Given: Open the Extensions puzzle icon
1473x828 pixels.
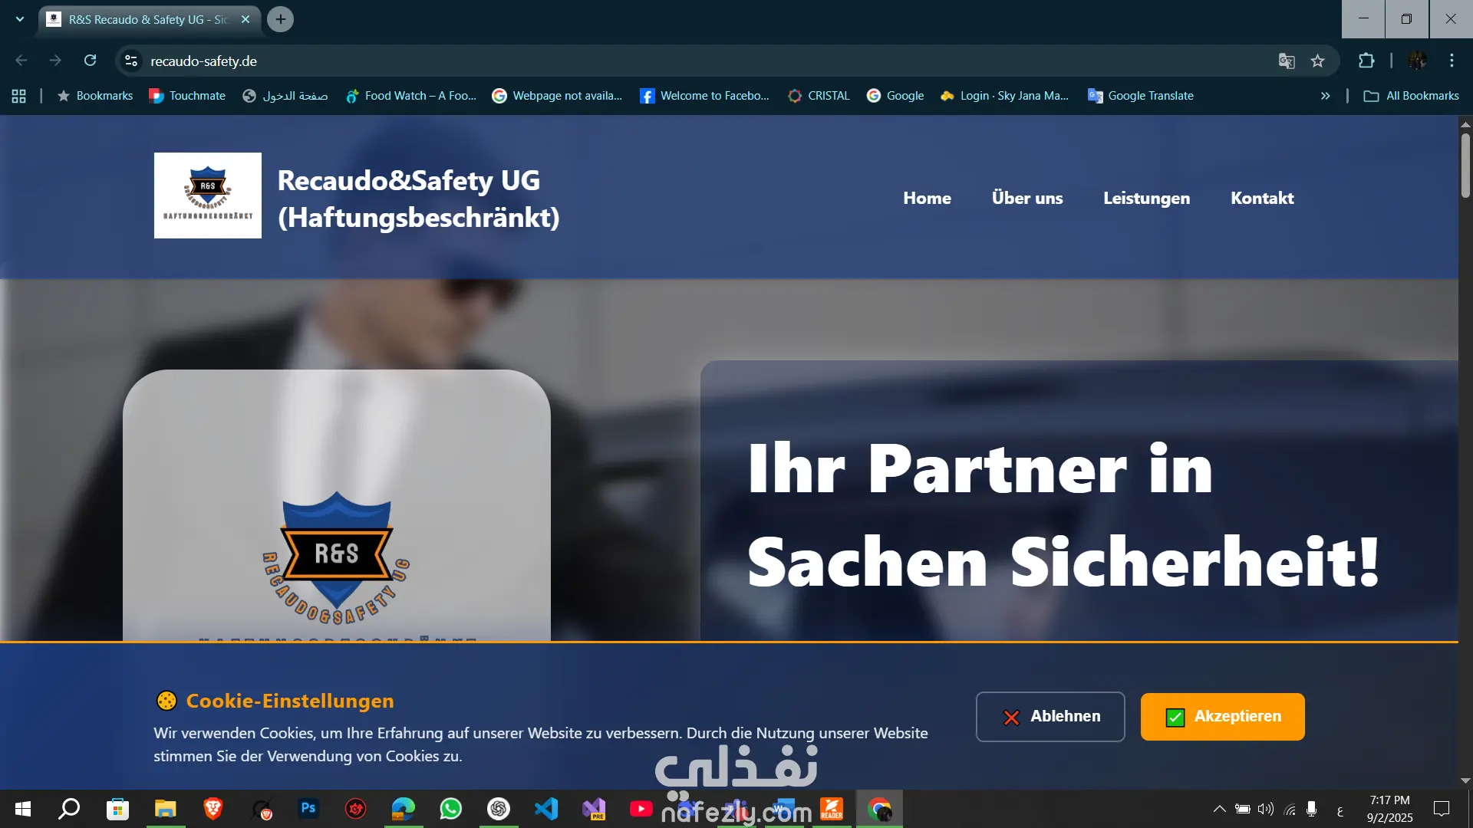Looking at the screenshot, I should click(1366, 61).
